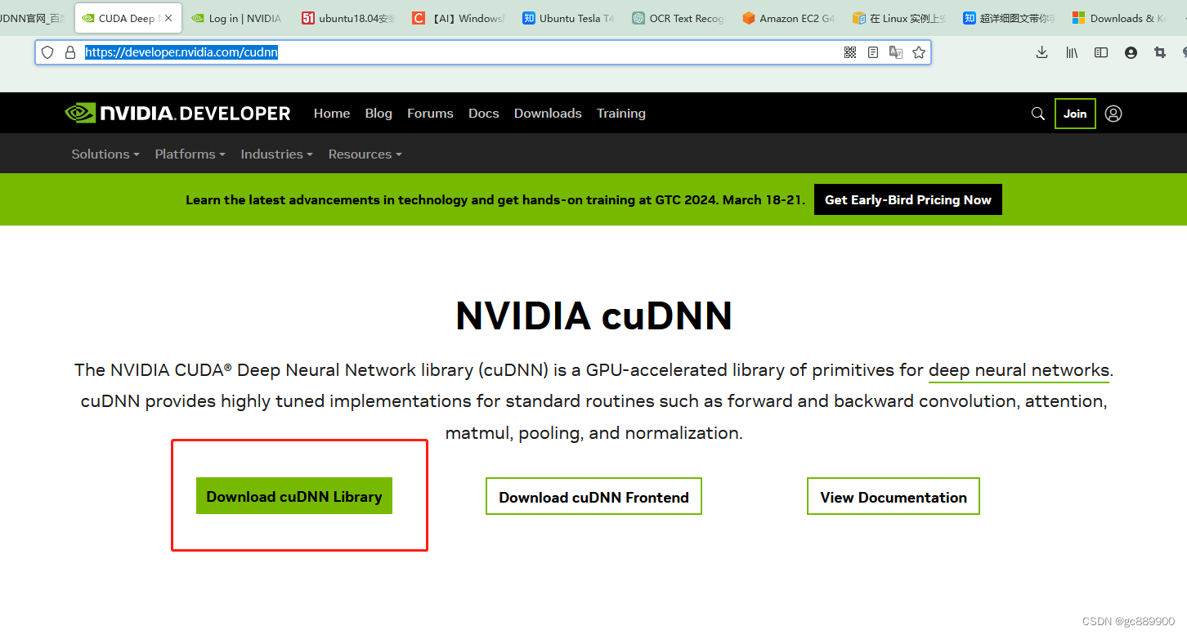Image resolution: width=1187 pixels, height=635 pixels.
Task: Open the Training menu item
Action: pos(621,114)
